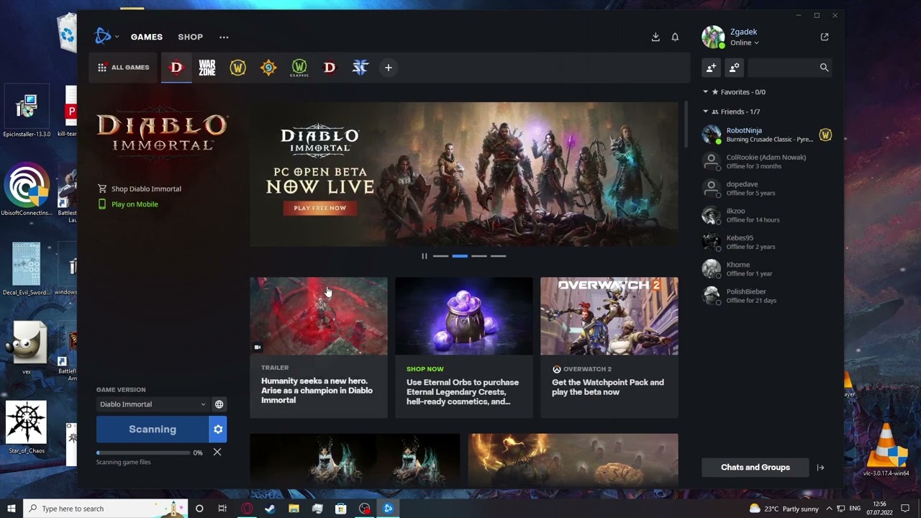Click the friends search magnifier icon
The height and width of the screenshot is (518, 921).
[x=824, y=68]
